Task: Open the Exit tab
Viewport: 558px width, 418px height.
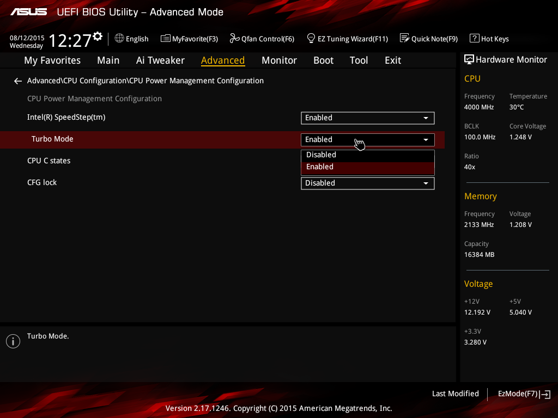Action: (393, 60)
